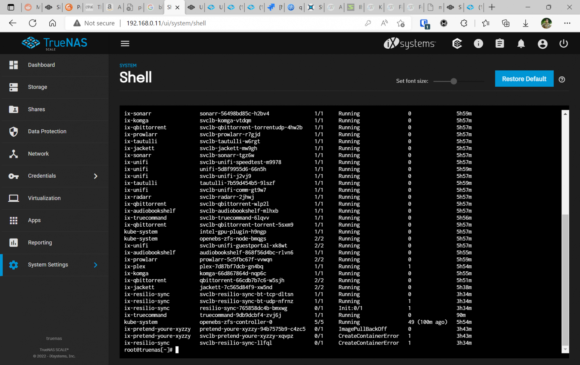
Task: Click the pod name openebs-zfs-controller-0
Action: pos(236,322)
